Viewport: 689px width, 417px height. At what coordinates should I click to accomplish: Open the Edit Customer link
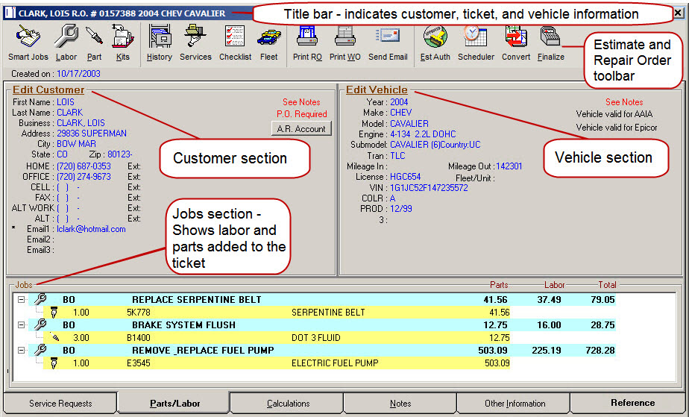[x=48, y=90]
